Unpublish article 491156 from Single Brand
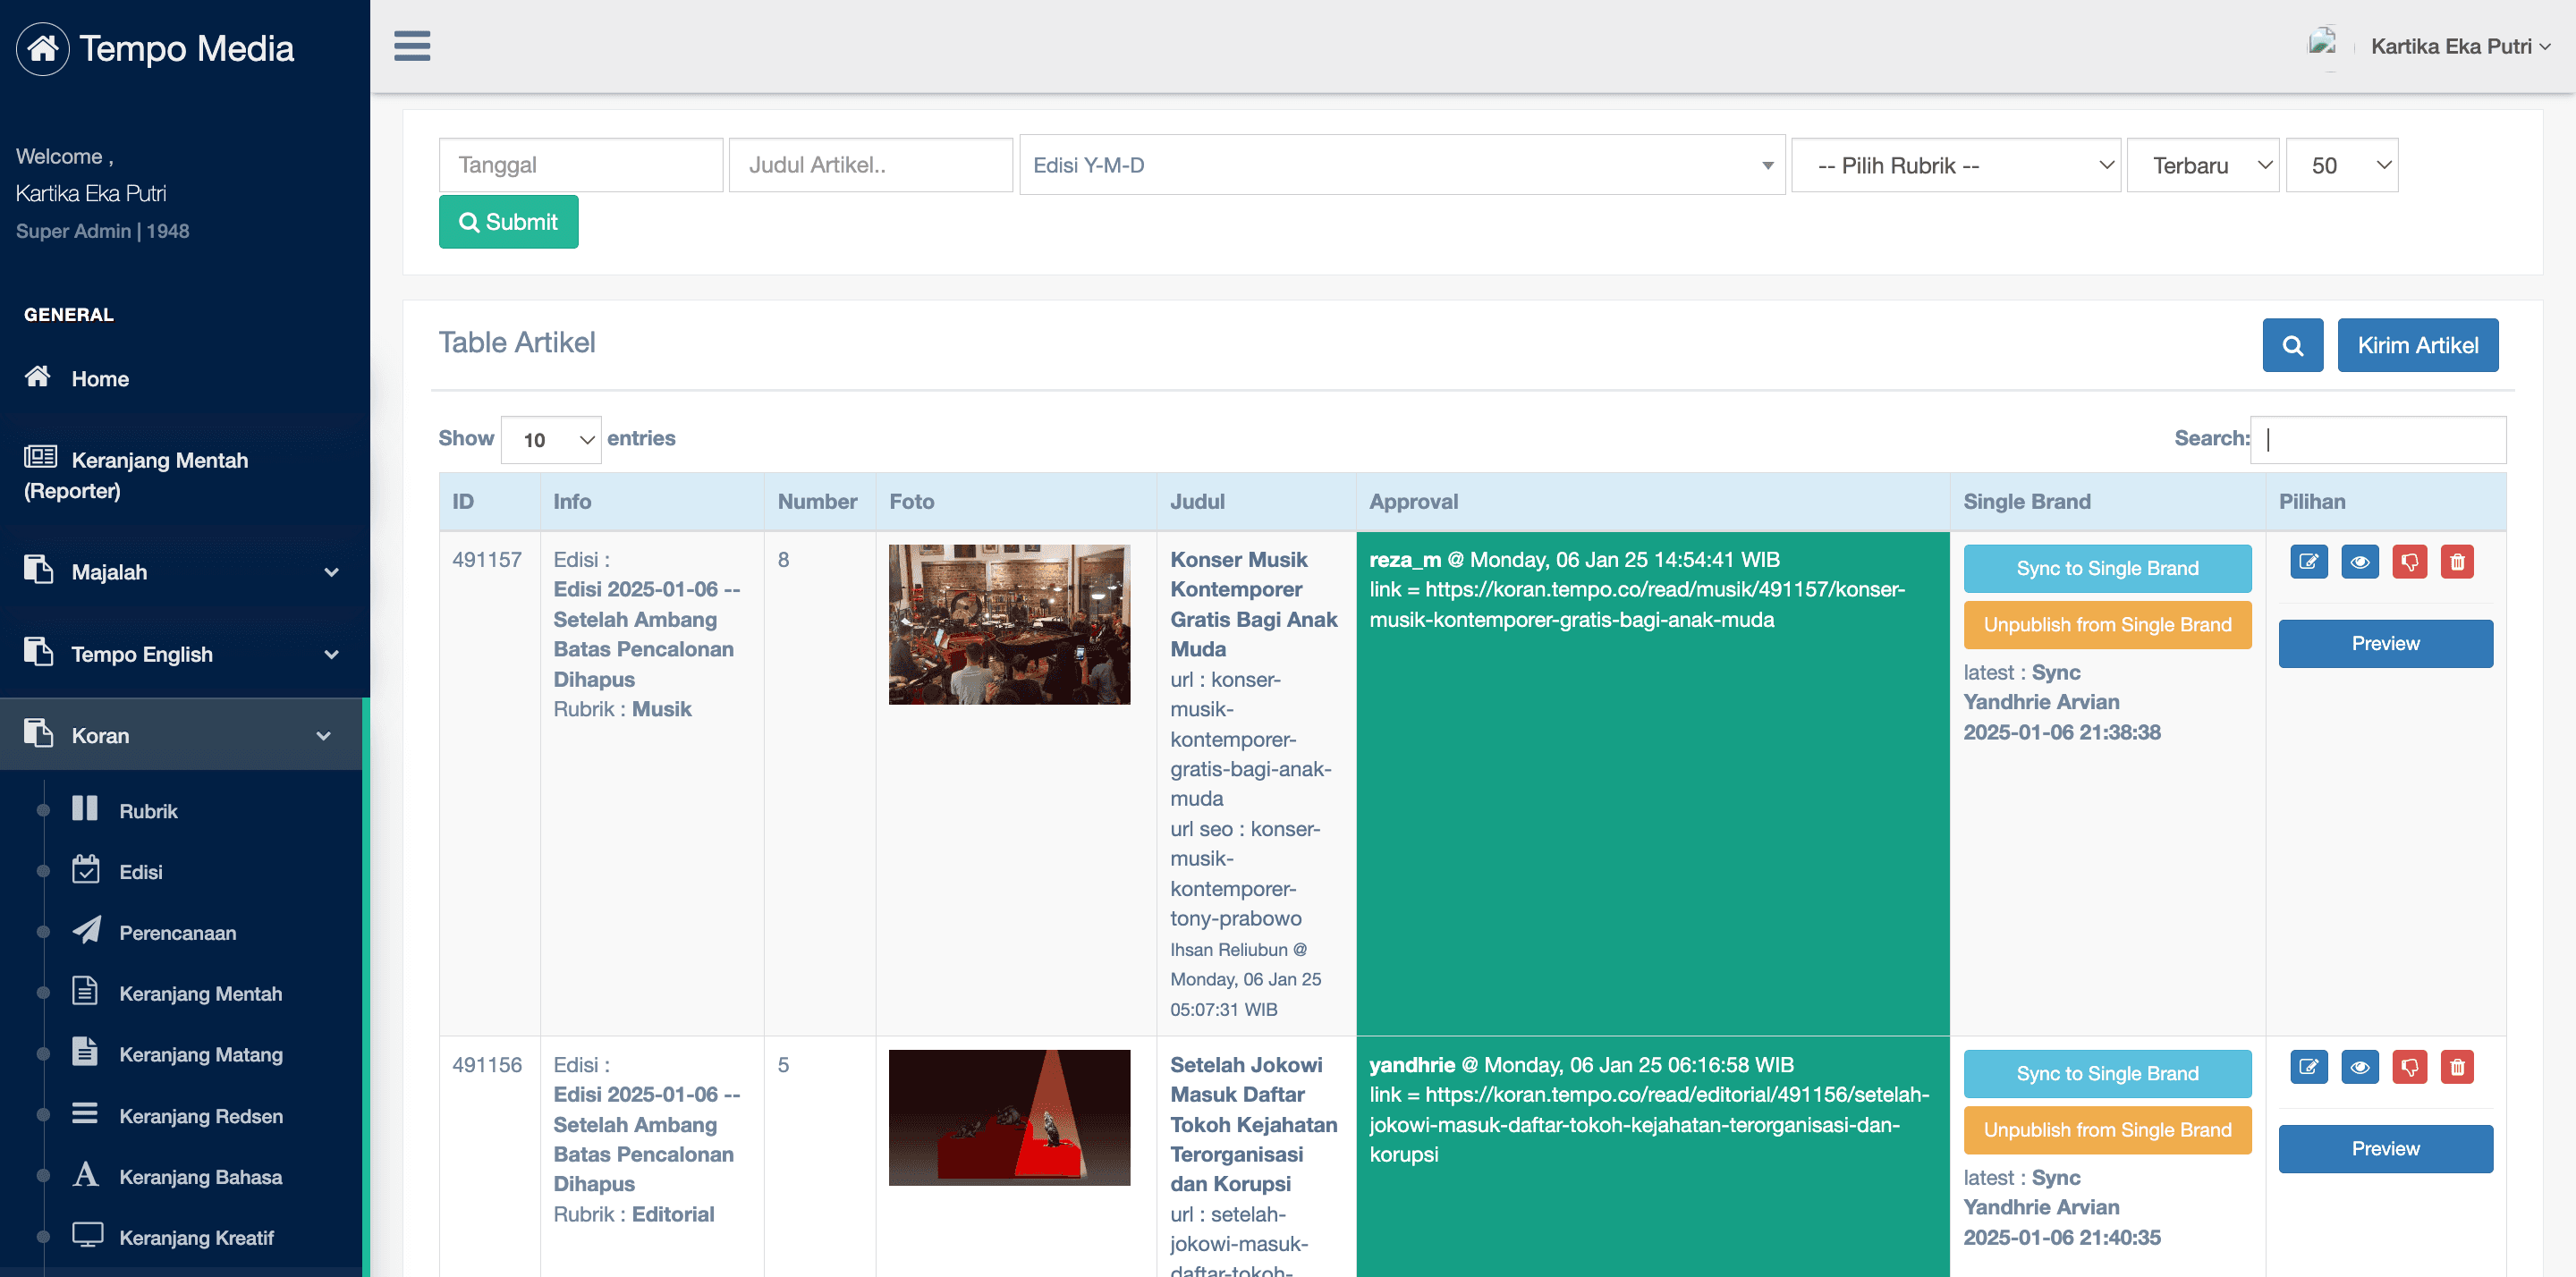The width and height of the screenshot is (2576, 1277). click(x=2108, y=1130)
